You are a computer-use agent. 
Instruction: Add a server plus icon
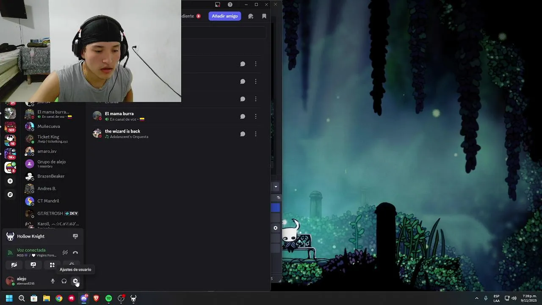[x=10, y=181]
